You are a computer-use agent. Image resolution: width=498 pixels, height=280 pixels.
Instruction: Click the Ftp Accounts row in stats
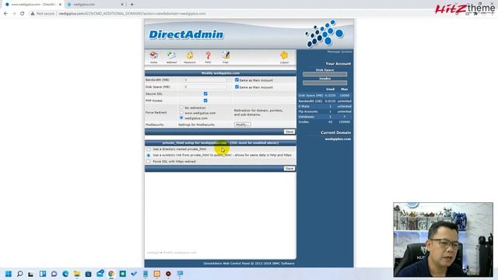pyautogui.click(x=324, y=111)
